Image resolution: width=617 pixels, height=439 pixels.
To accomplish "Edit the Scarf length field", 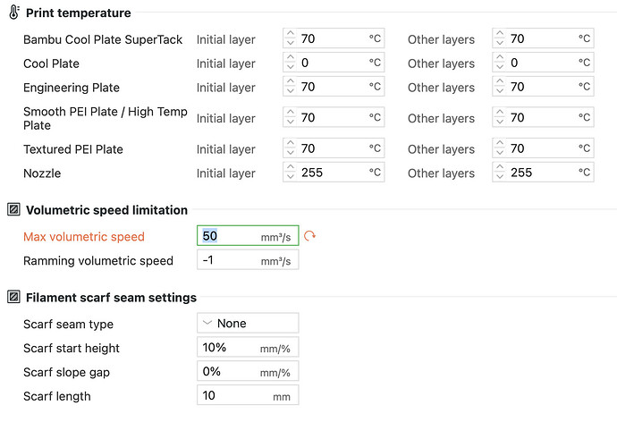I will tap(248, 395).
